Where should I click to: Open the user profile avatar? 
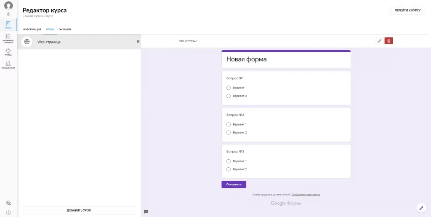8,5
